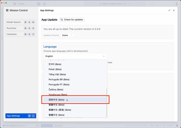Viewport: 181px width, 128px height.
Task: Select the App Settings sidebar button
Action: (x=21, y=116)
